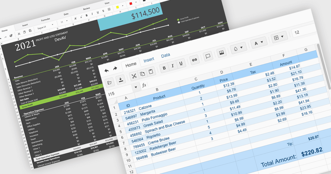Toggle Bold in the front spreadsheet
The width and height of the screenshot is (331, 174).
coord(165,68)
